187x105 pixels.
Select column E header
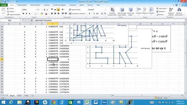pyautogui.click(x=53, y=24)
